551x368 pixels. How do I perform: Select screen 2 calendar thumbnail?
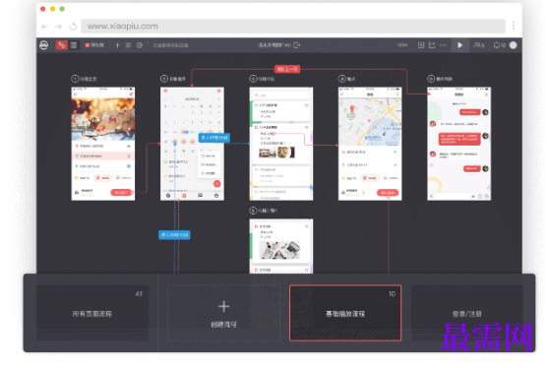click(192, 144)
